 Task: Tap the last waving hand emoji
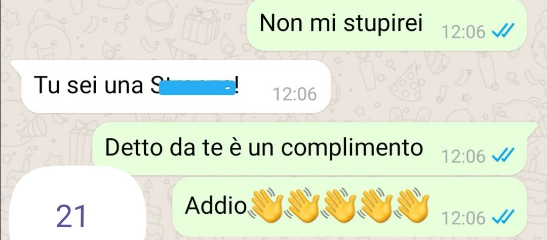pyautogui.click(x=412, y=206)
